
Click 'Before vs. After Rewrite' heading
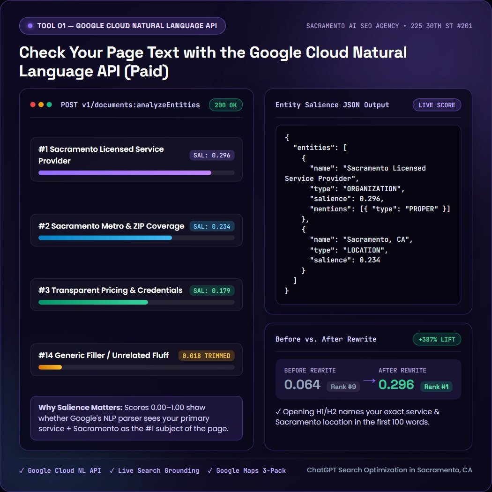coord(326,339)
